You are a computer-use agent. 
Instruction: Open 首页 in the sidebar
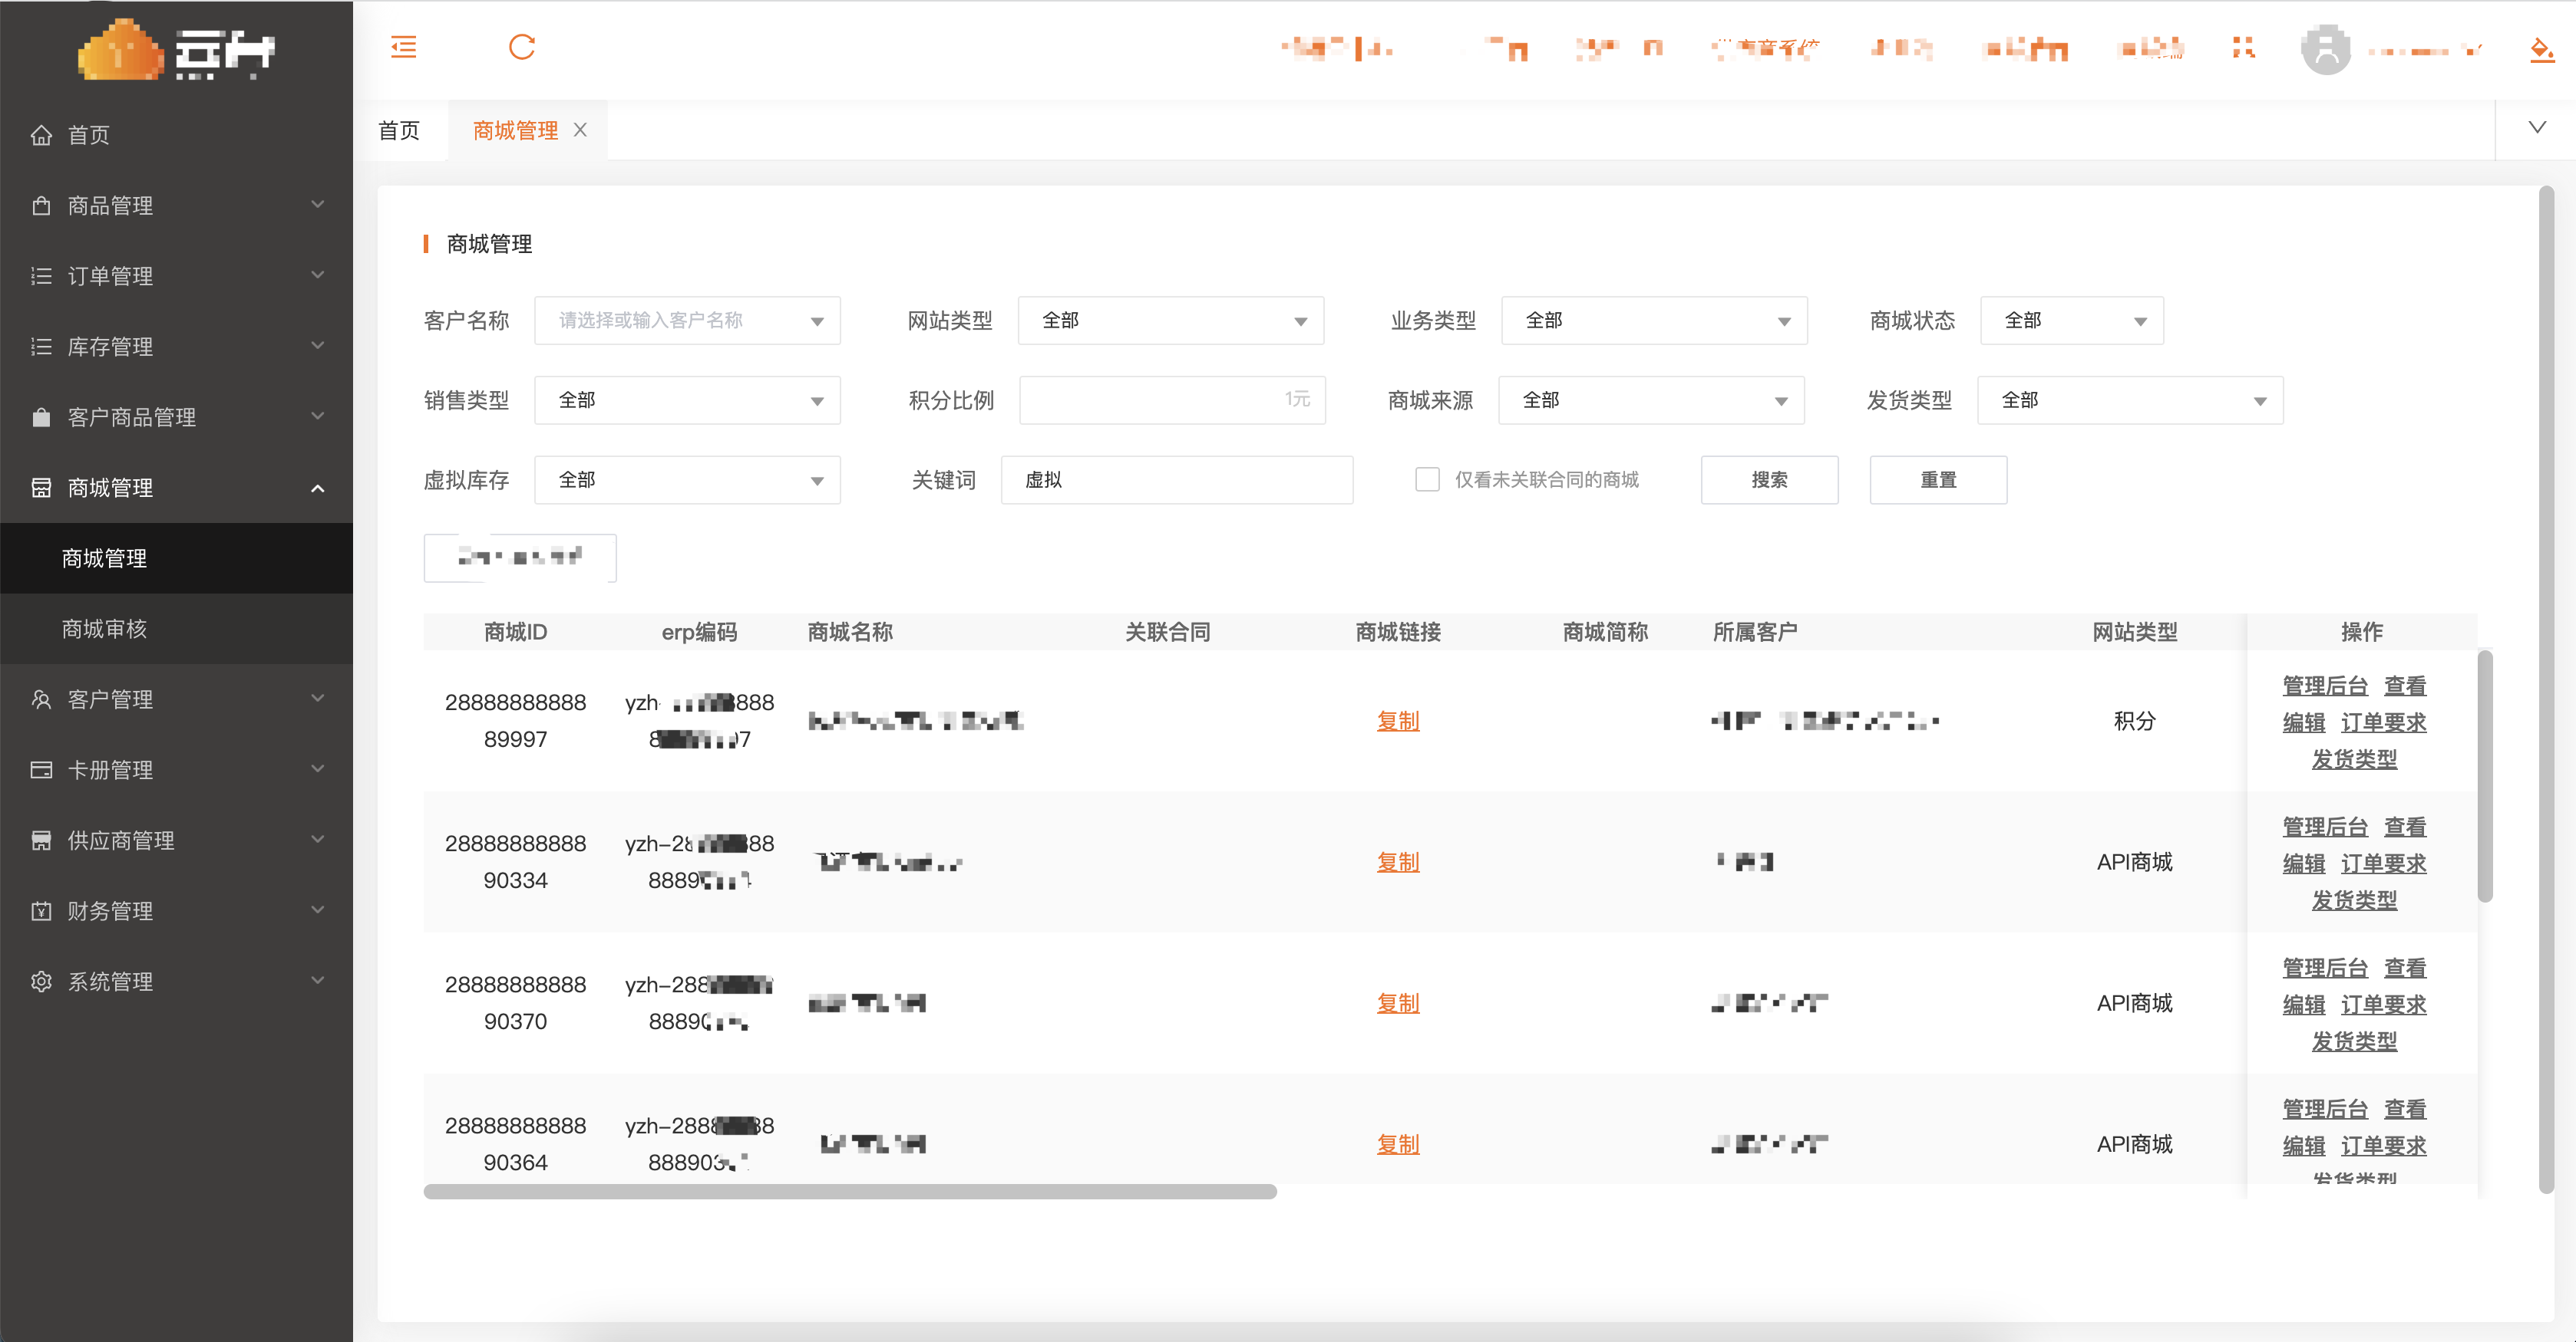point(176,135)
